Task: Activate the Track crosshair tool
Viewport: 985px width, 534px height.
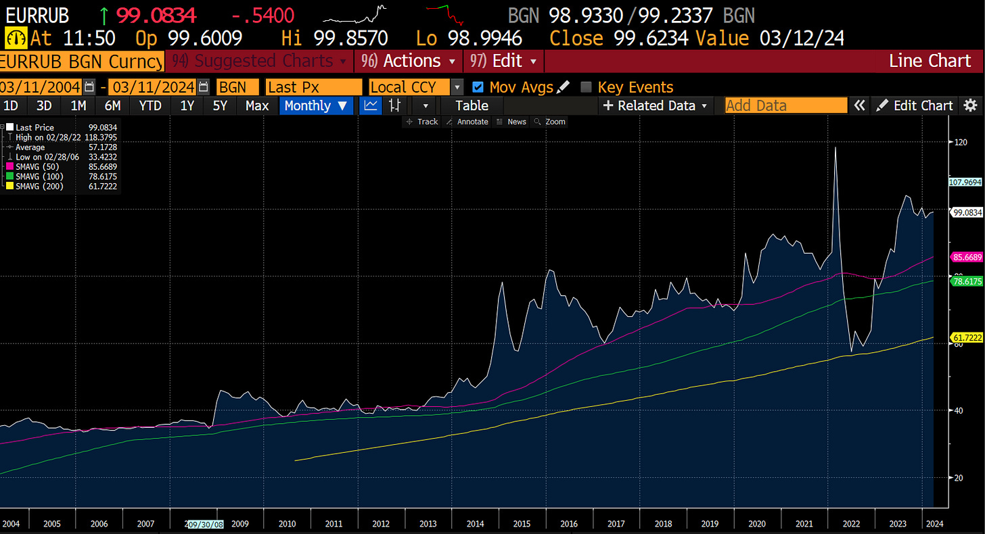Action: 421,122
